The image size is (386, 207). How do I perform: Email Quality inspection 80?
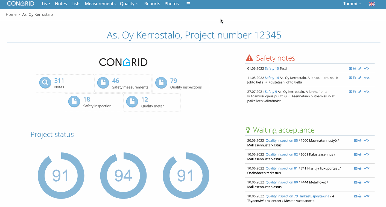coord(356,182)
